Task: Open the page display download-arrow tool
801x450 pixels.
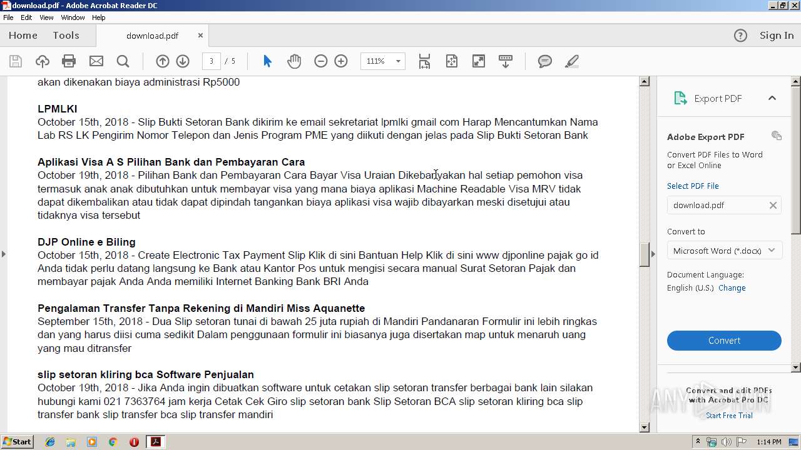Action: (506, 61)
